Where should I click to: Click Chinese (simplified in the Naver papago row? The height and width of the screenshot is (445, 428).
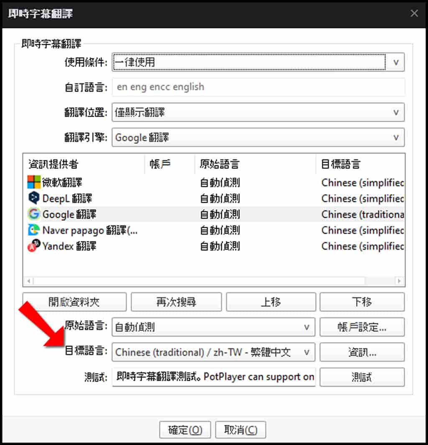click(363, 230)
